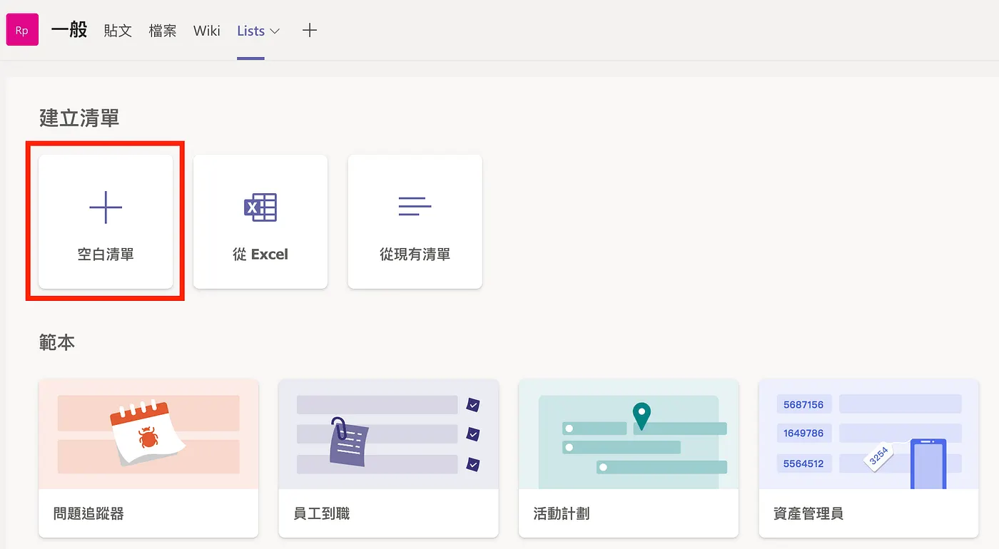This screenshot has width=999, height=549.
Task: Open the 檔案 tab
Action: (163, 31)
